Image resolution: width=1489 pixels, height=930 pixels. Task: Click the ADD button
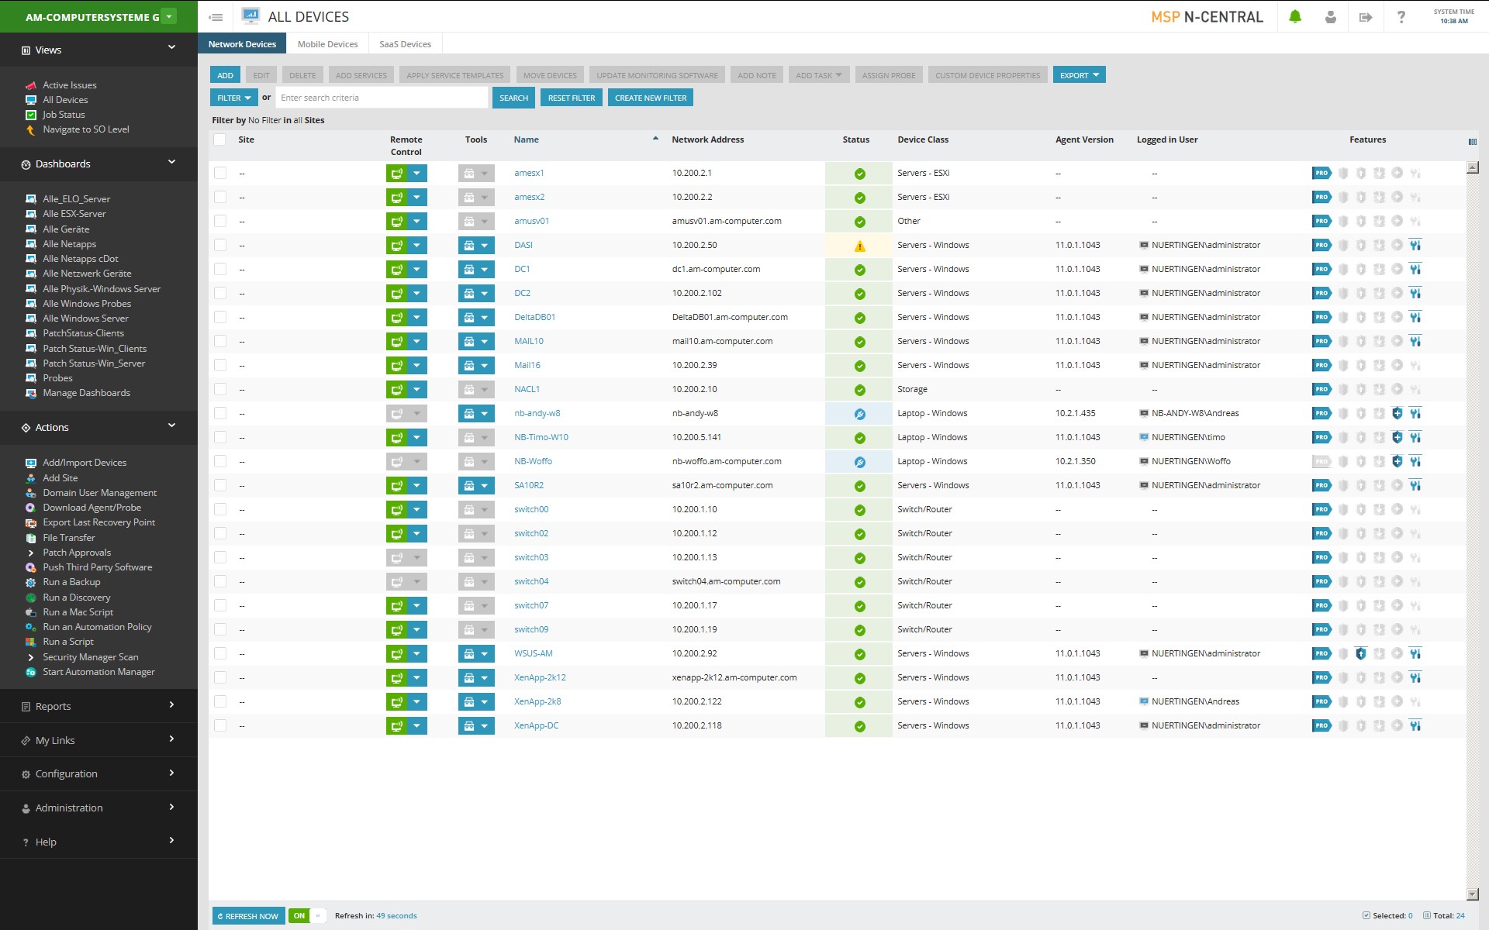point(225,75)
